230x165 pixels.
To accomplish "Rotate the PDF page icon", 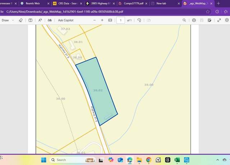I will 139,20.
